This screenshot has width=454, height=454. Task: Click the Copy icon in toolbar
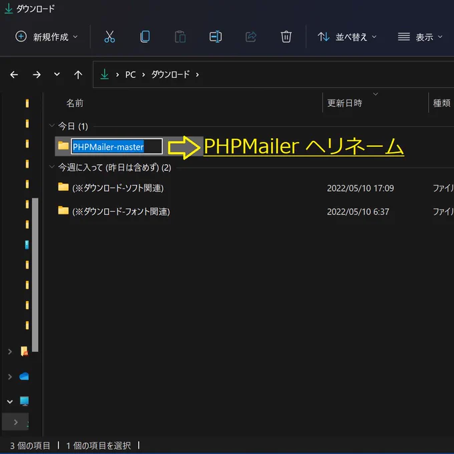145,37
